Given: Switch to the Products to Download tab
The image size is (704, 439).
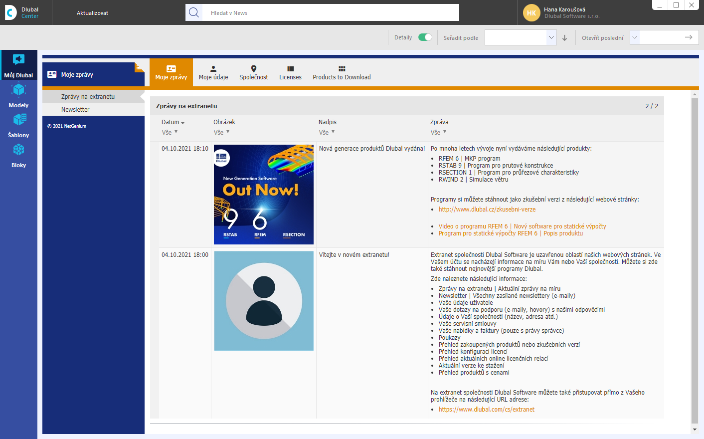Looking at the screenshot, I should tap(342, 73).
